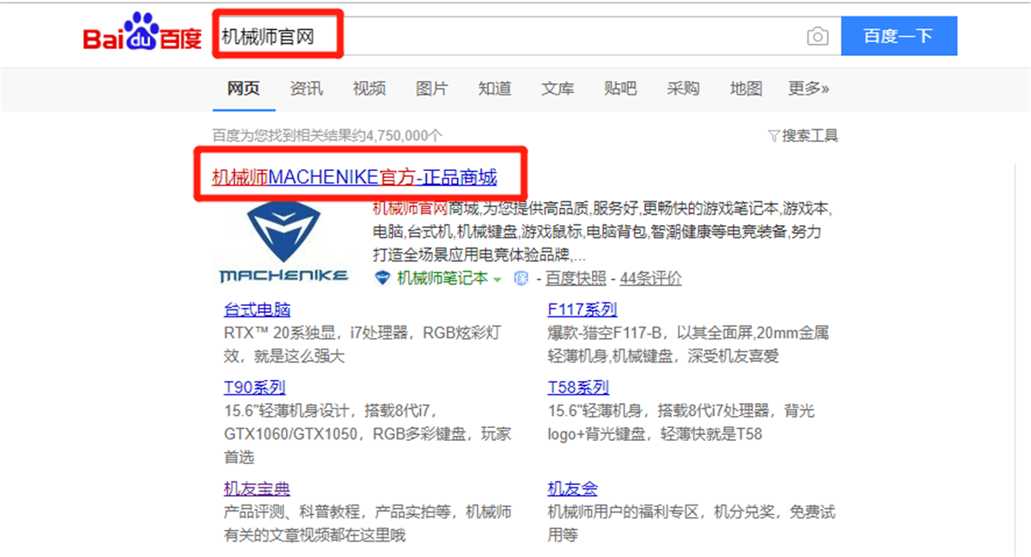Open camera image search icon
The image size is (1031, 557).
818,36
